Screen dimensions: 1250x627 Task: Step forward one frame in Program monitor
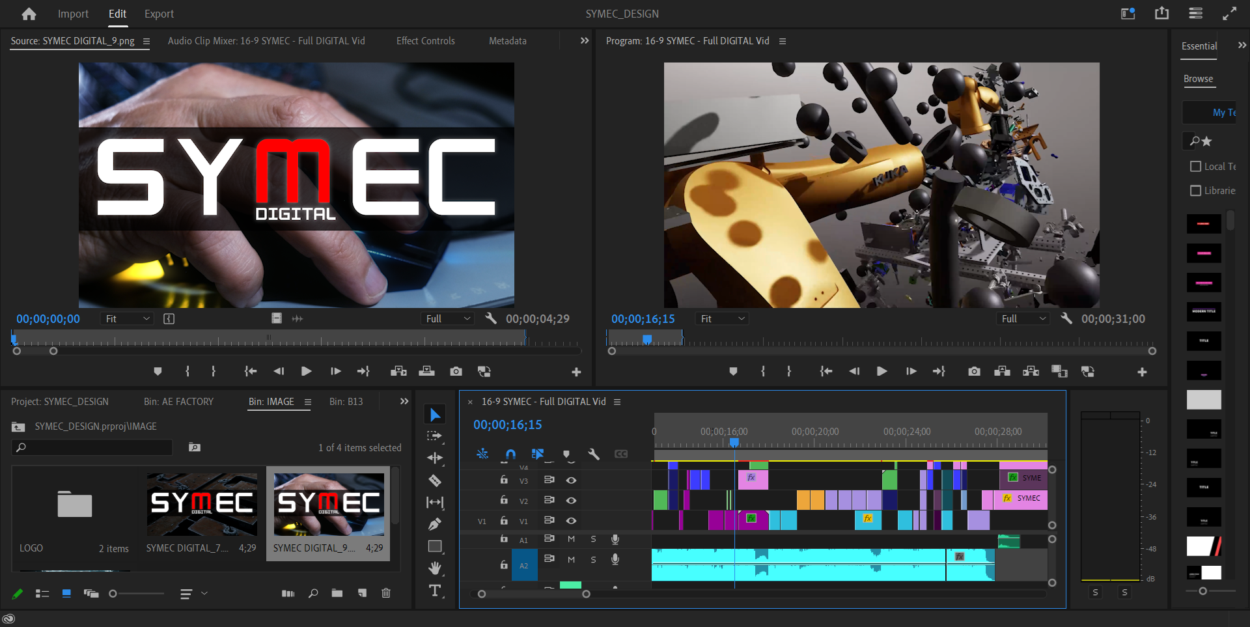click(911, 371)
